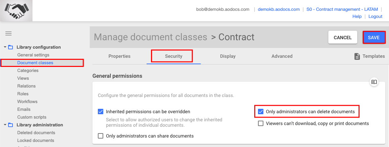Switch to the Security tab
The width and height of the screenshot is (389, 147).
(174, 56)
